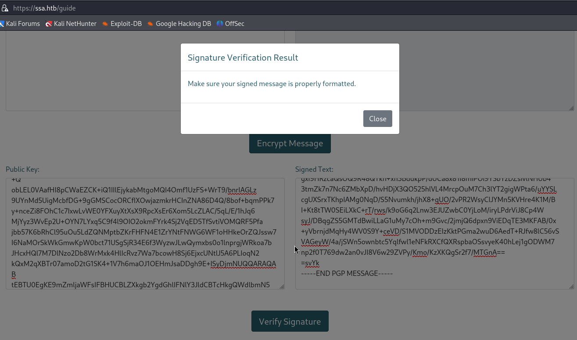Click the Exploit-DB bookmark icon
The width and height of the screenshot is (577, 340).
105,24
